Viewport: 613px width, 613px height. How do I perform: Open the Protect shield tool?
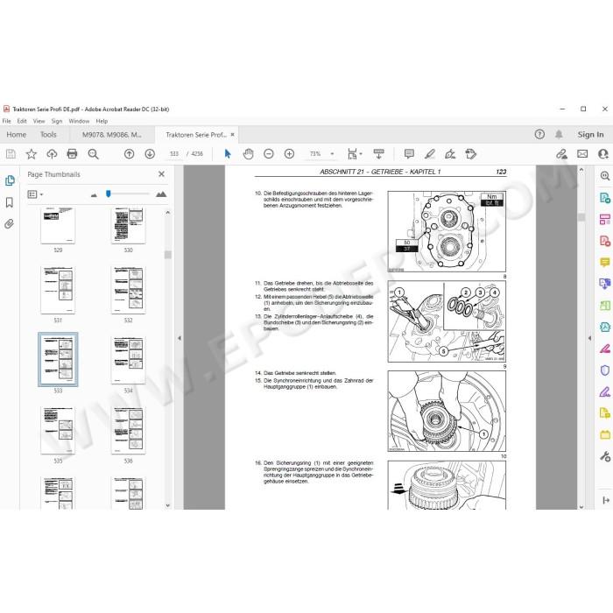pos(605,370)
